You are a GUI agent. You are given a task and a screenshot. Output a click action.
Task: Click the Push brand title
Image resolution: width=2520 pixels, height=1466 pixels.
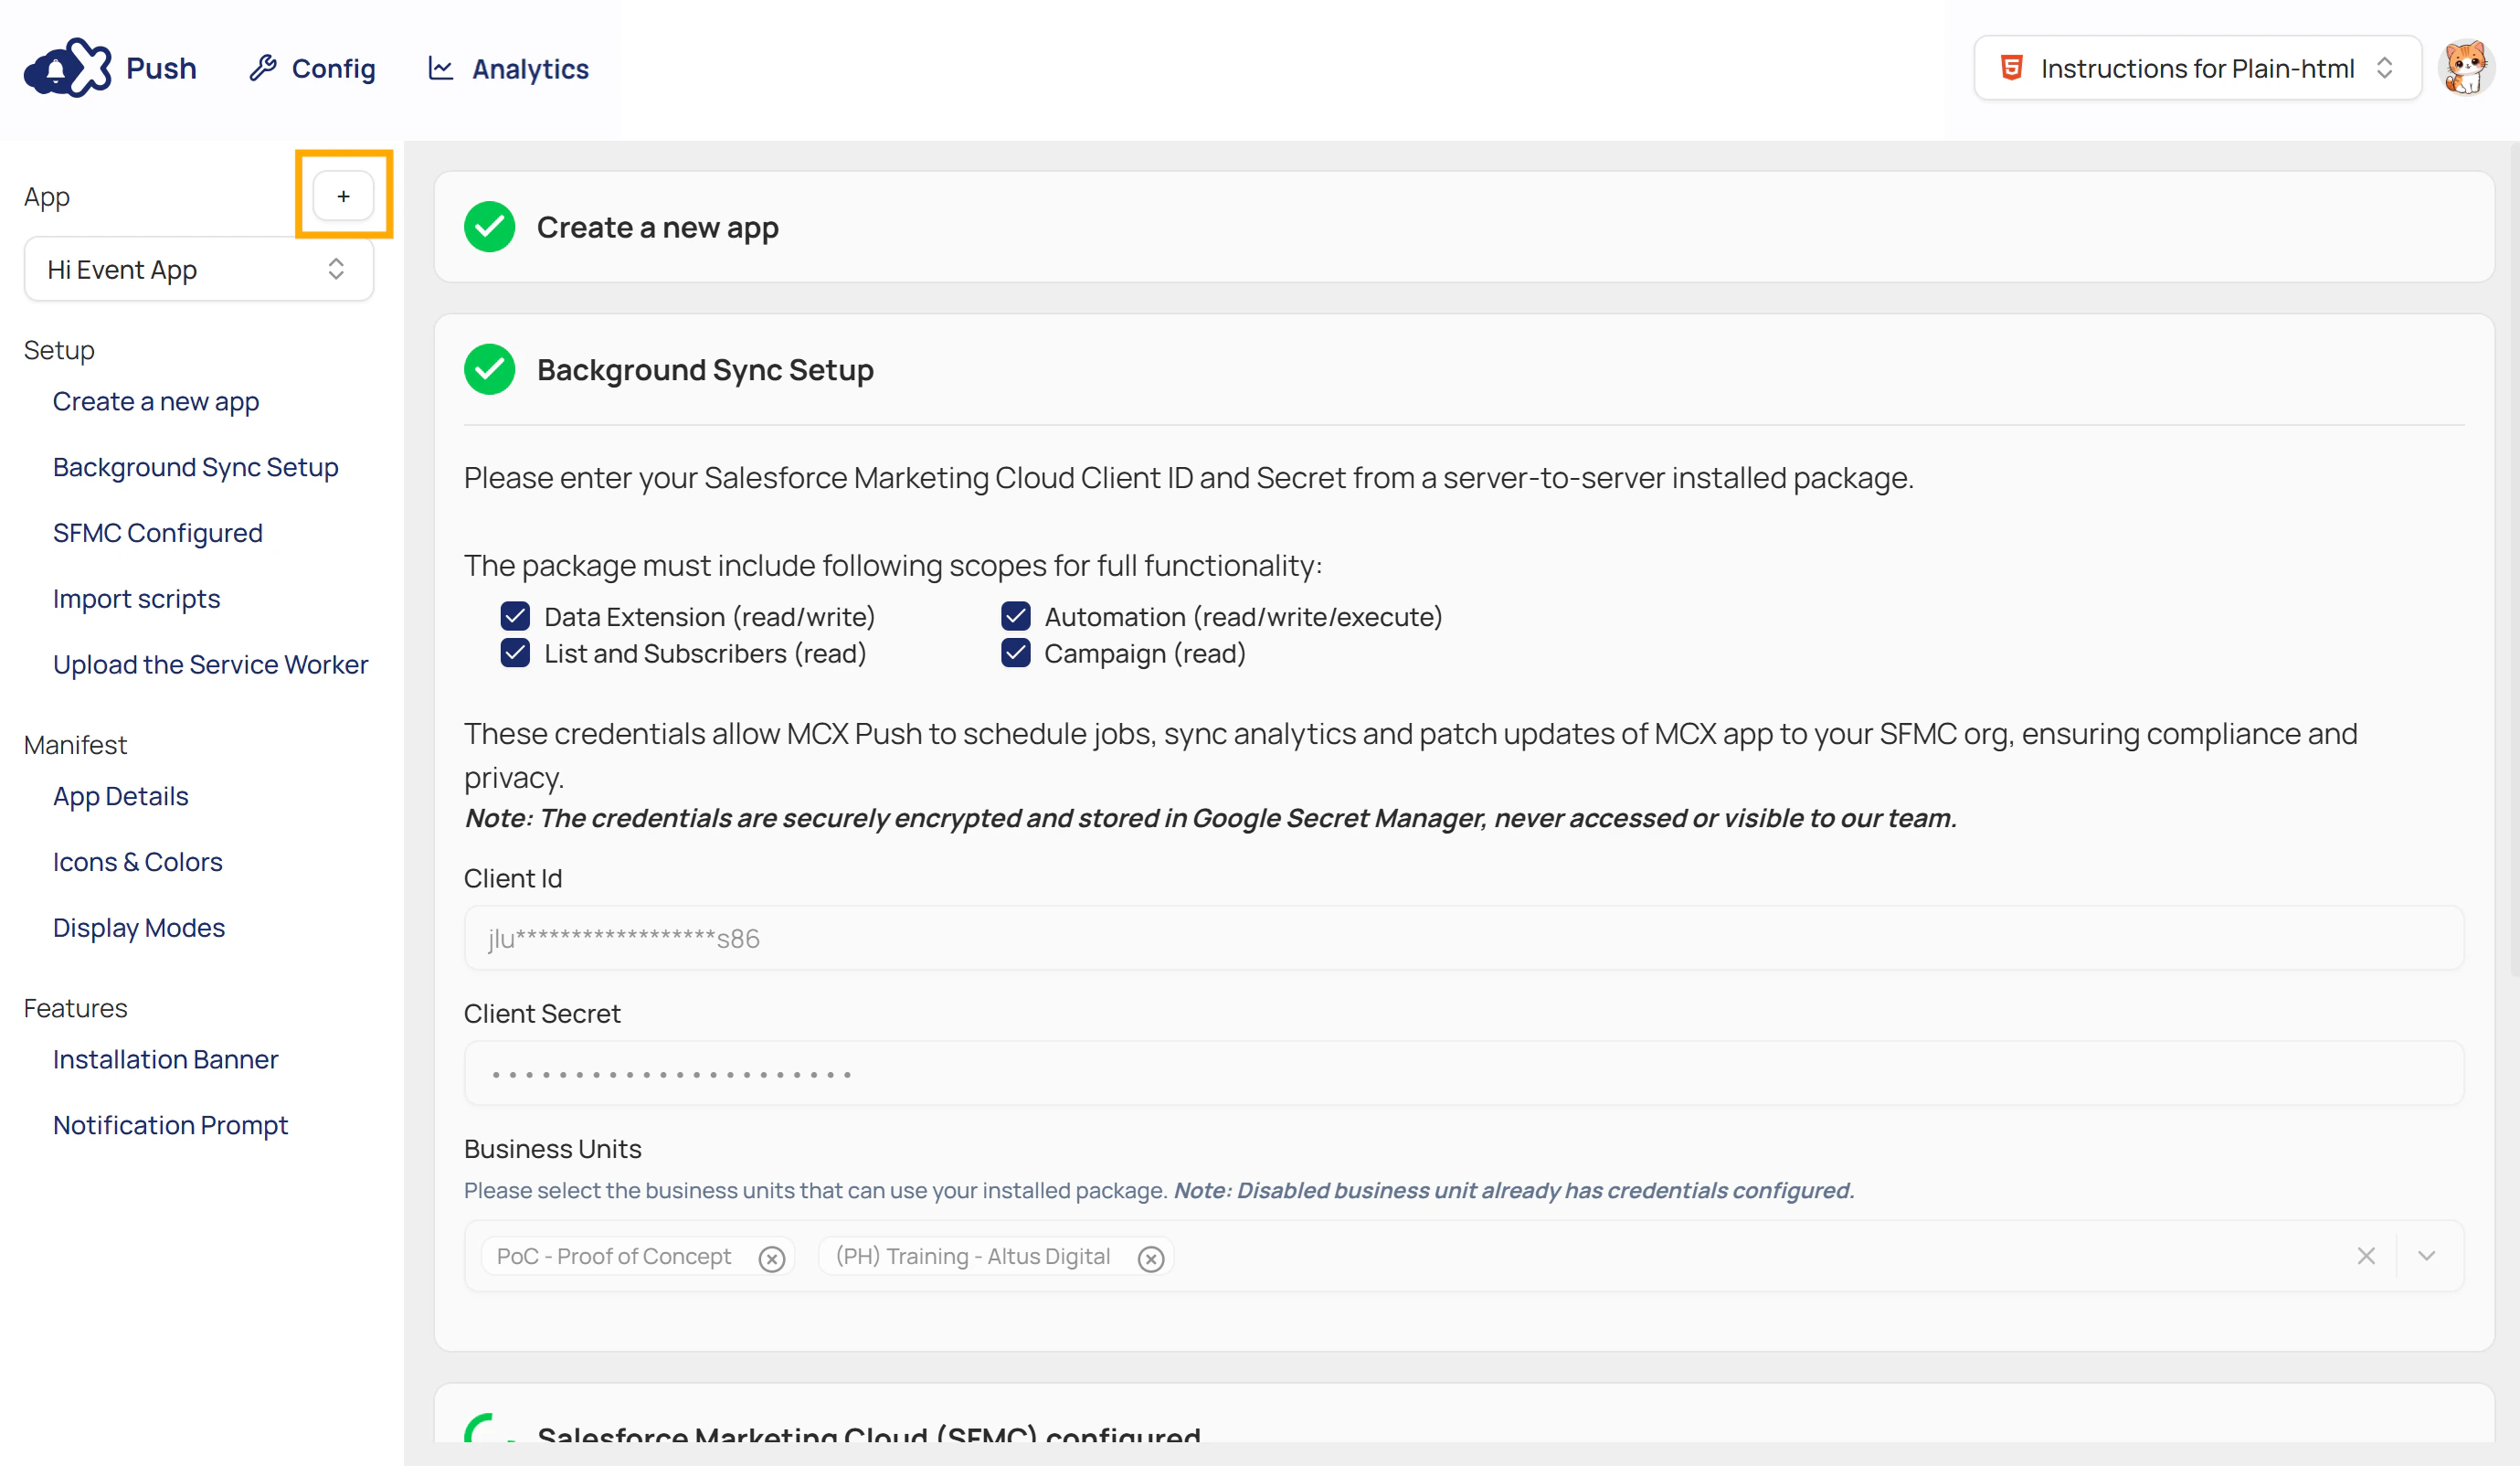[161, 68]
